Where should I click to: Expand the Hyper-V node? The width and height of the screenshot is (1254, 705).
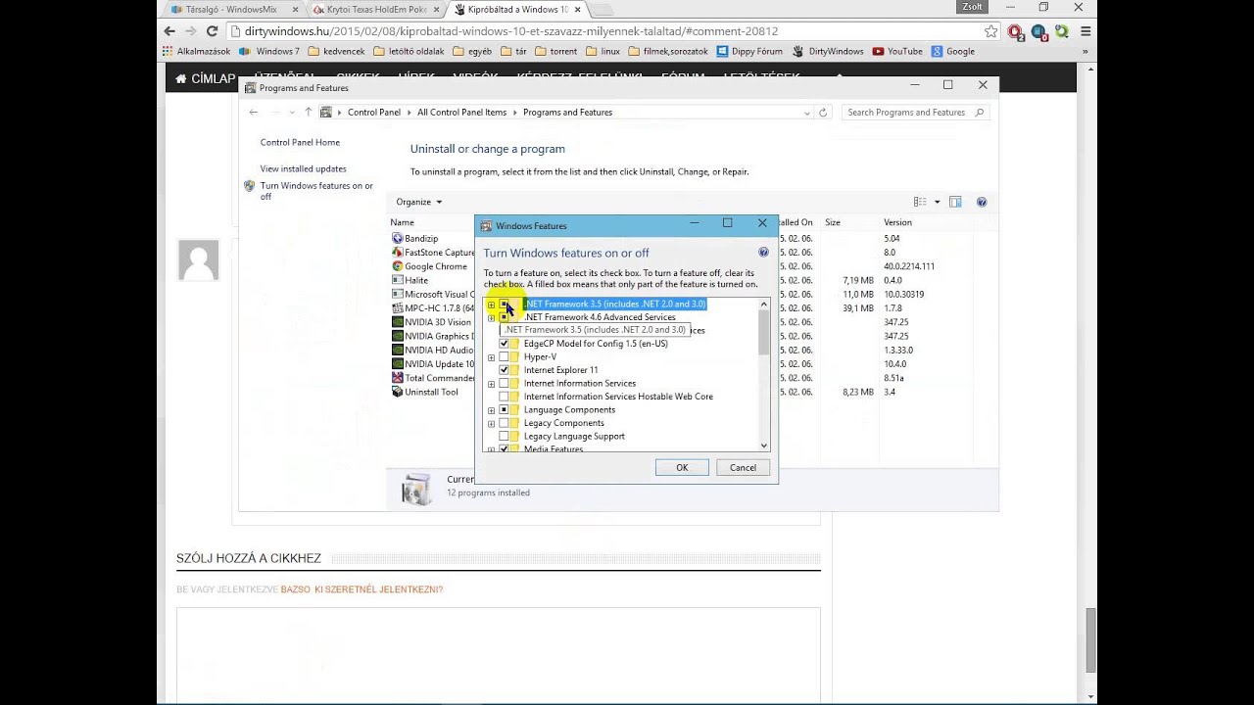(491, 357)
